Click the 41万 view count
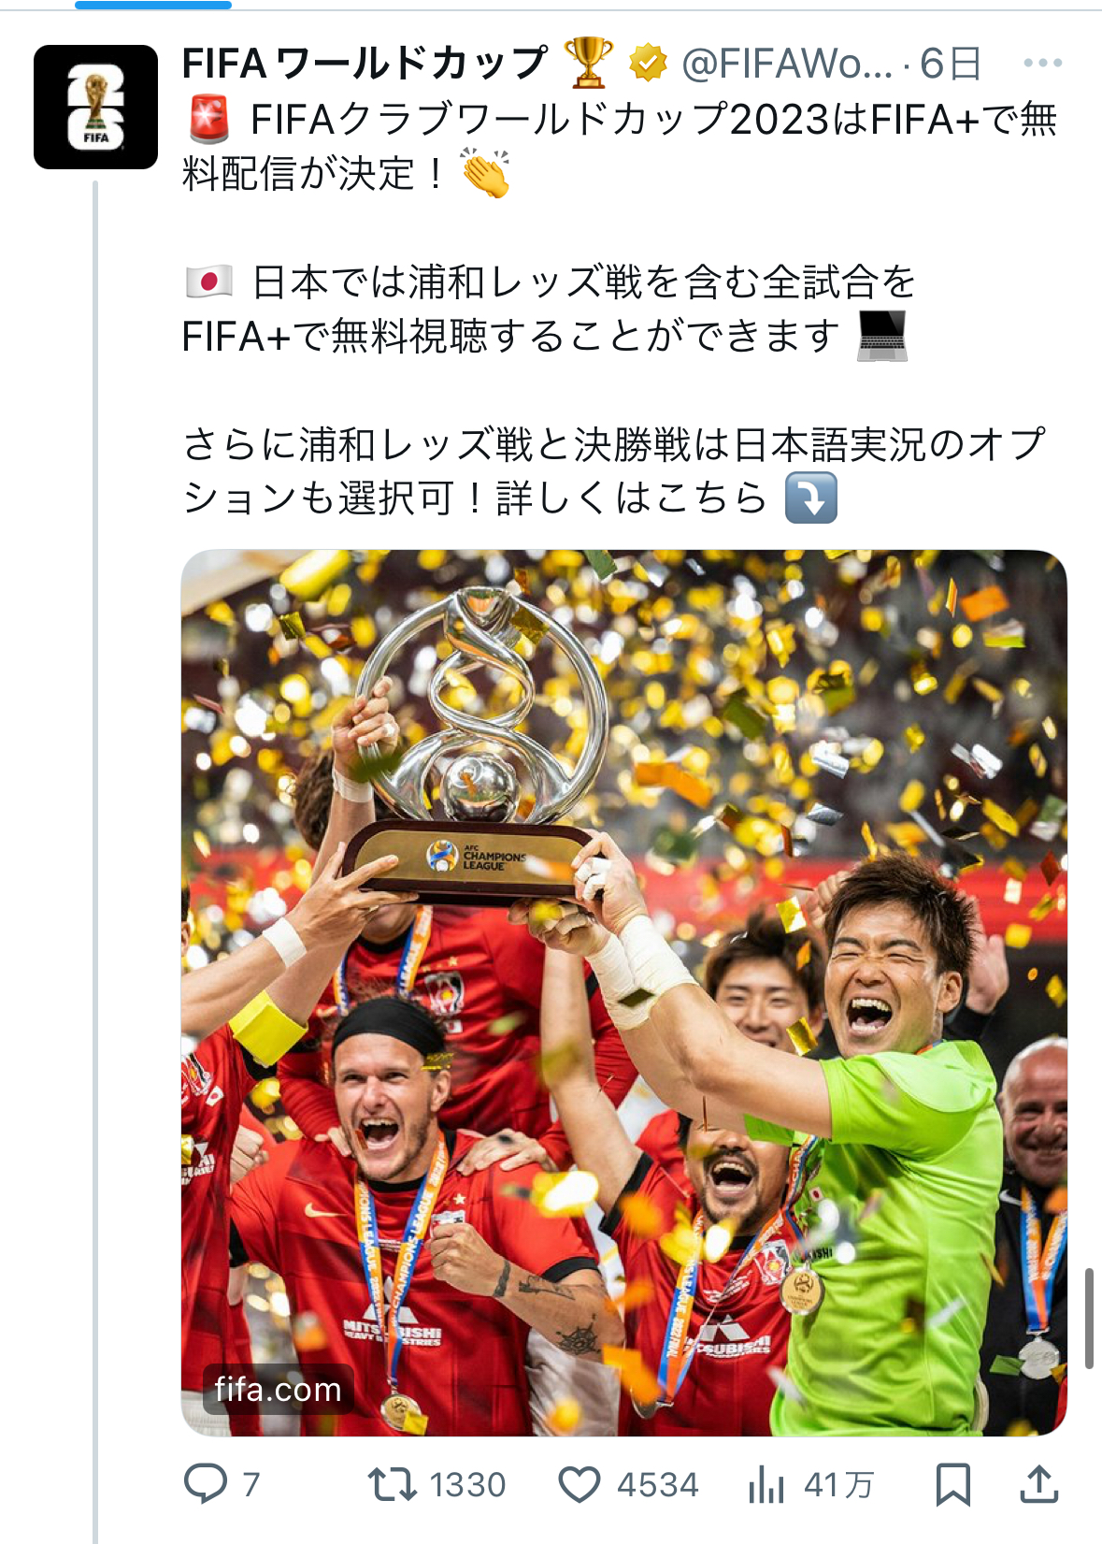Image resolution: width=1102 pixels, height=1544 pixels. tap(838, 1484)
